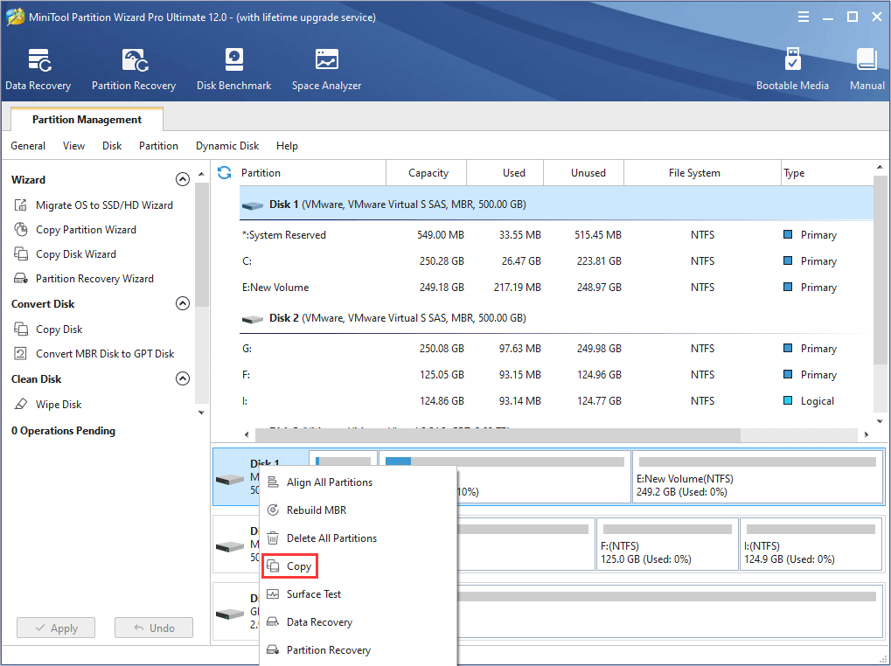Screen dimensions: 891x666
Task: Click the Partition Recovery icon in context menu
Action: [273, 649]
